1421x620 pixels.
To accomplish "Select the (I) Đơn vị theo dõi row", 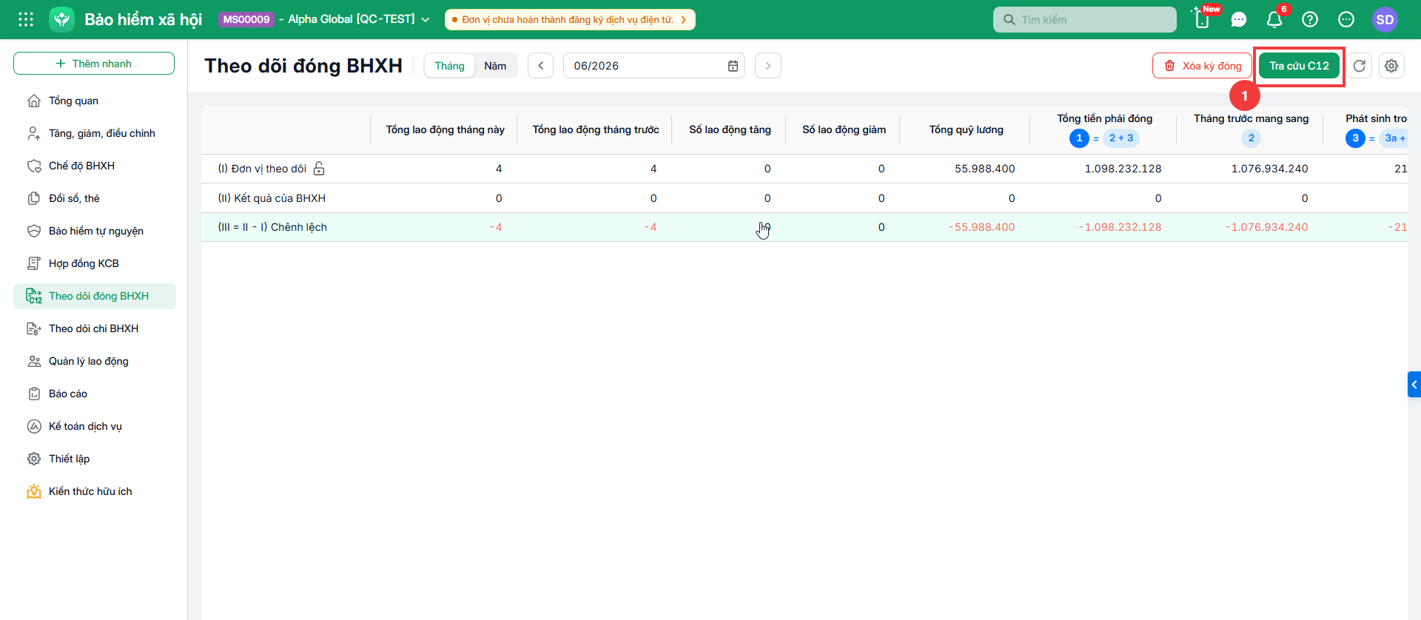I will [804, 169].
